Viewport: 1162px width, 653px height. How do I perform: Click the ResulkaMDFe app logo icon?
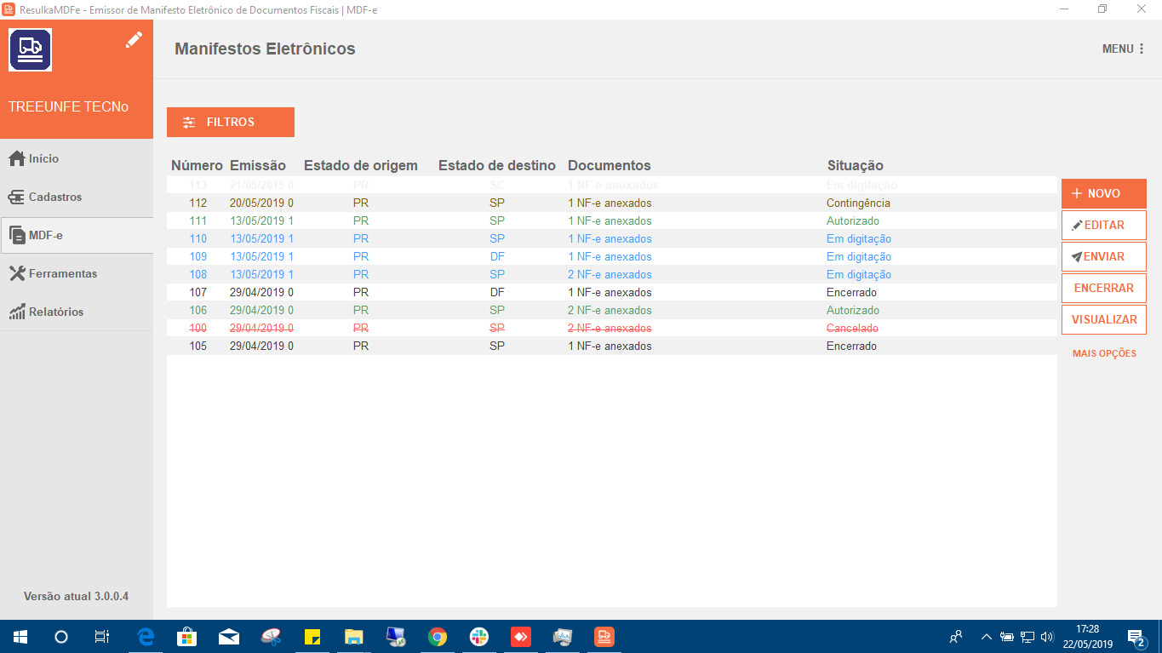(30, 49)
